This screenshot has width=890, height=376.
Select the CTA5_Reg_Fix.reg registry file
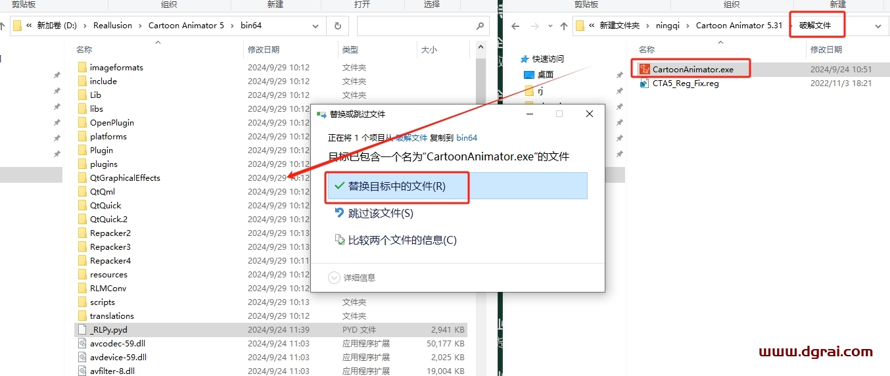point(685,83)
